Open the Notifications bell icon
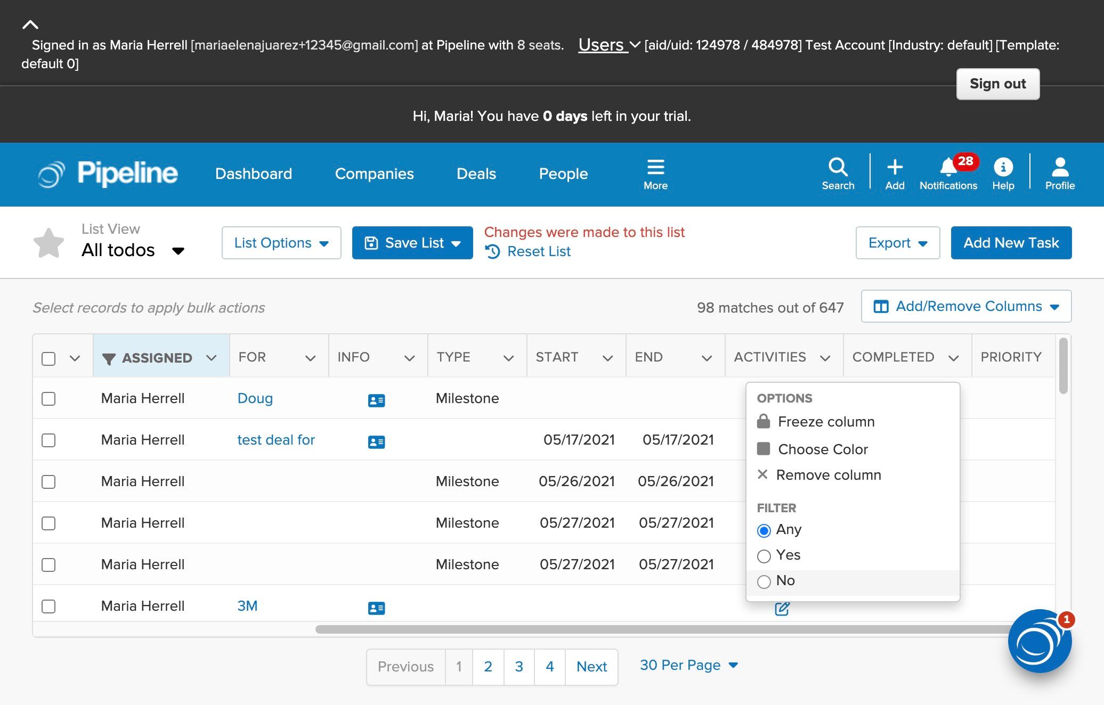Viewport: 1104px width, 705px height. coord(948,167)
